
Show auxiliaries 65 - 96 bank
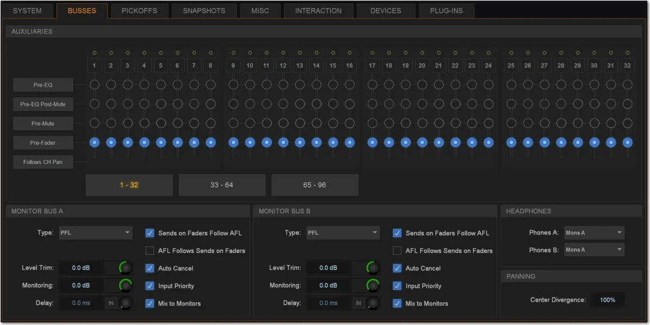[315, 185]
